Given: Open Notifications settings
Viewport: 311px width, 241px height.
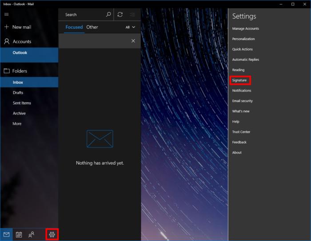Looking at the screenshot, I should coord(242,91).
